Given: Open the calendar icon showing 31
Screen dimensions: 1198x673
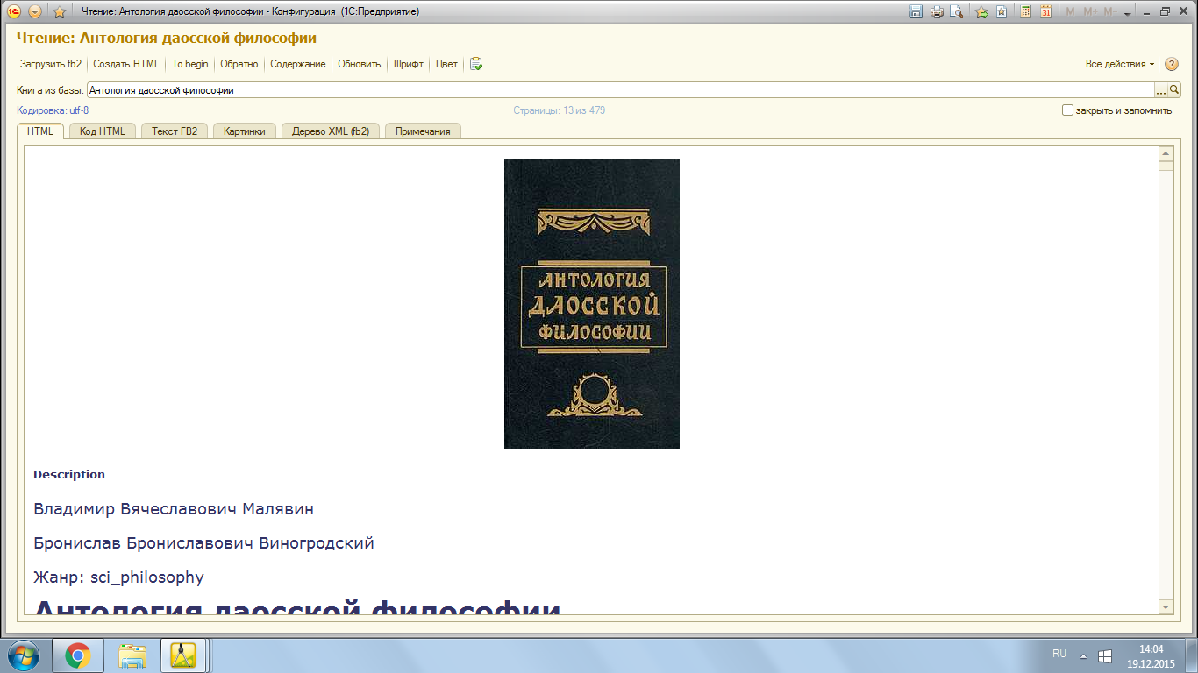Looking at the screenshot, I should [1045, 11].
